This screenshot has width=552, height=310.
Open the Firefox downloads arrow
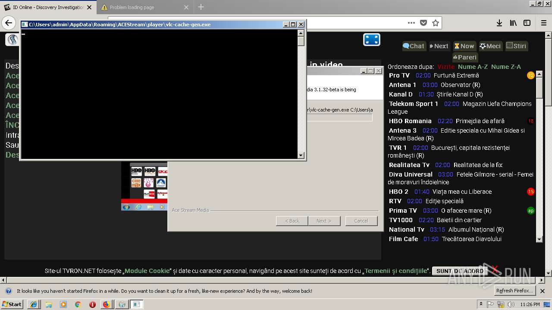coord(499,23)
